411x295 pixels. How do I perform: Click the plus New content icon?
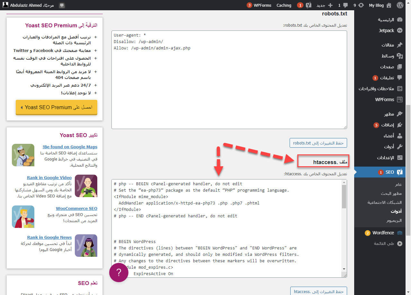pos(330,5)
